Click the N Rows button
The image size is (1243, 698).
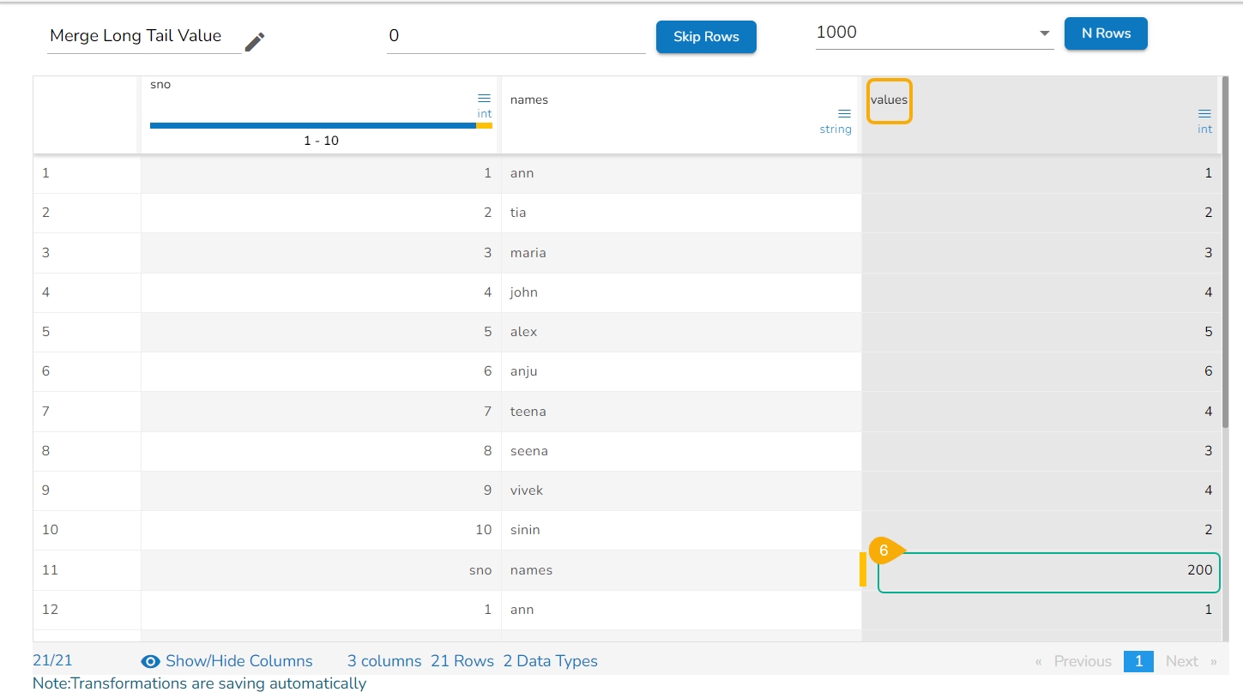1106,33
